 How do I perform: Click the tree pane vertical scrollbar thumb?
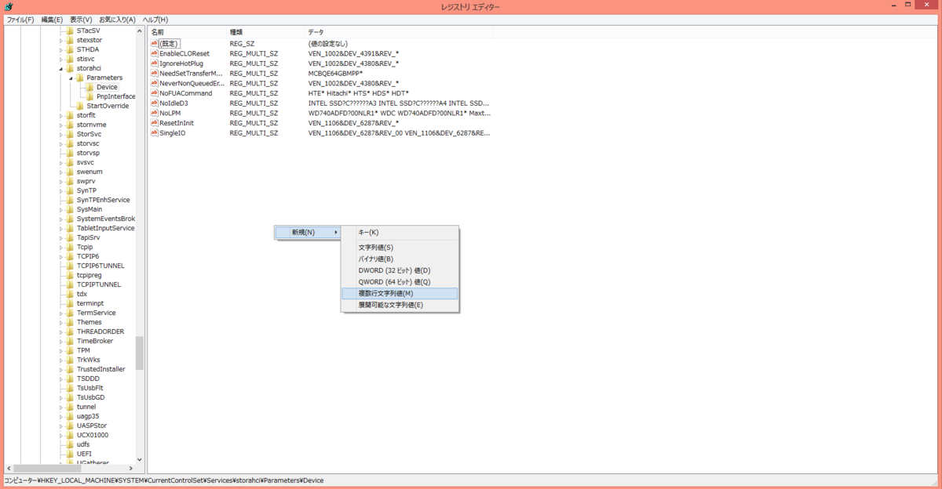140,353
